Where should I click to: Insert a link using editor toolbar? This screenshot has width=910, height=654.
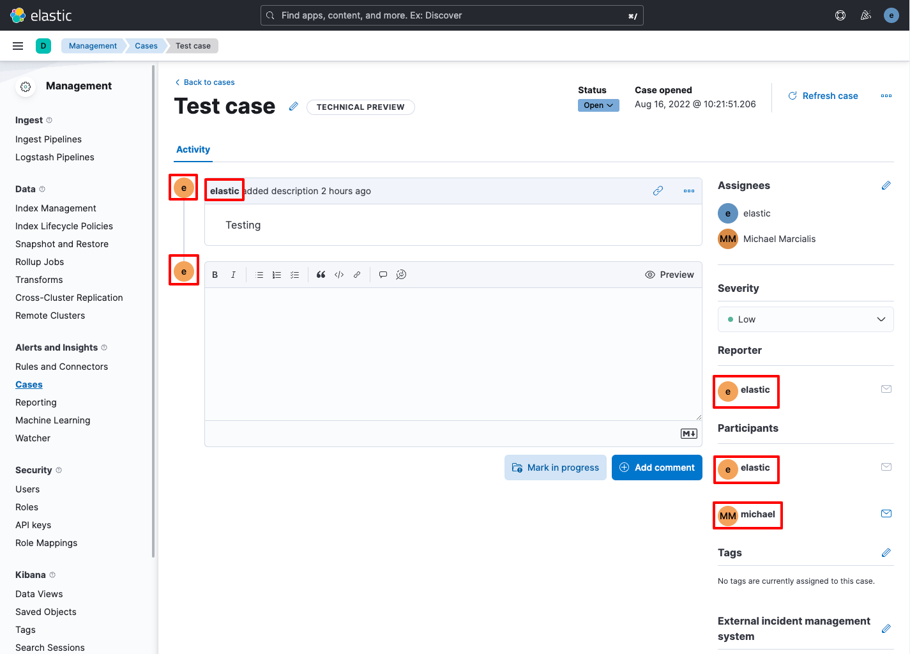(357, 275)
